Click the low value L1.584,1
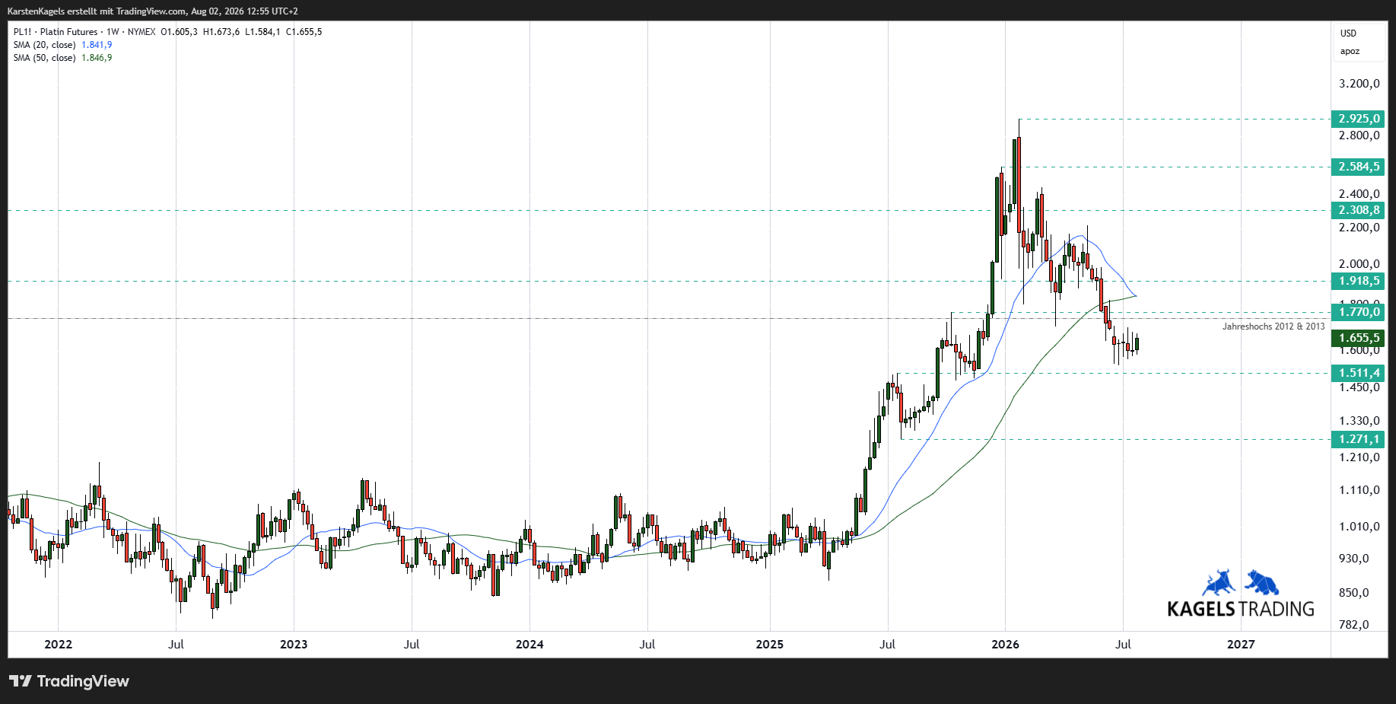Viewport: 1396px width, 704px height. (x=262, y=32)
